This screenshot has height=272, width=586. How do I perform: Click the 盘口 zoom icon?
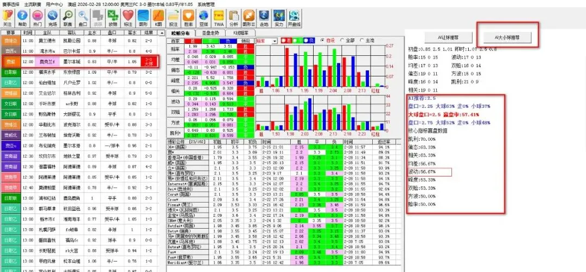[x=83, y=18]
